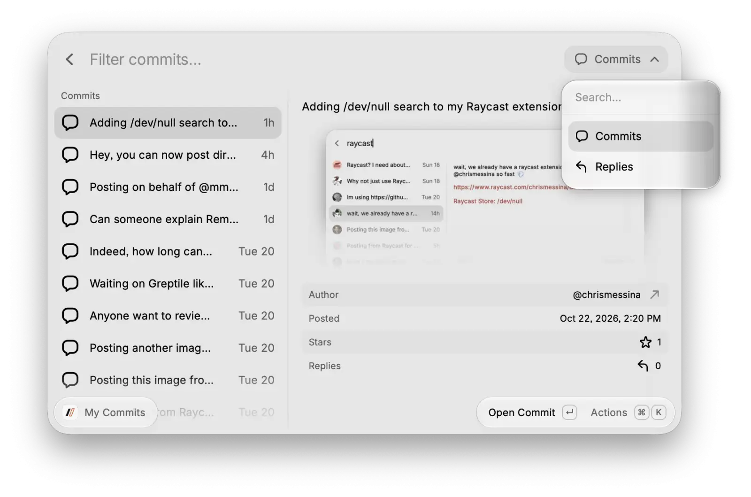Viewport: 751px width, 497px height.
Task: Click speech bubble icon of 'Anyone want to revie' row
Action: pyautogui.click(x=70, y=316)
